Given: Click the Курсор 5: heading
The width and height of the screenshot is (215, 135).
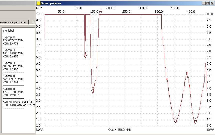Looking at the screenshot, I should click(x=9, y=89).
